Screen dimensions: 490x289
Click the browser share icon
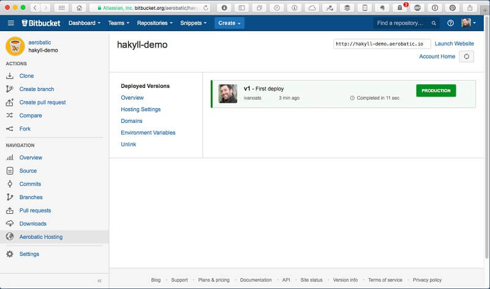pyautogui.click(x=470, y=8)
